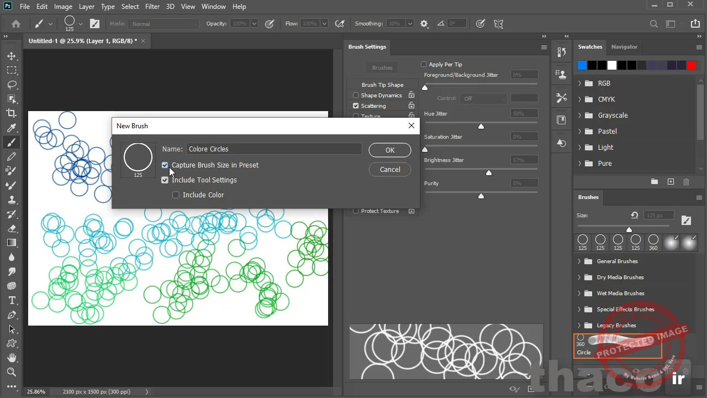Uncheck Include Tool Settings

click(x=165, y=180)
